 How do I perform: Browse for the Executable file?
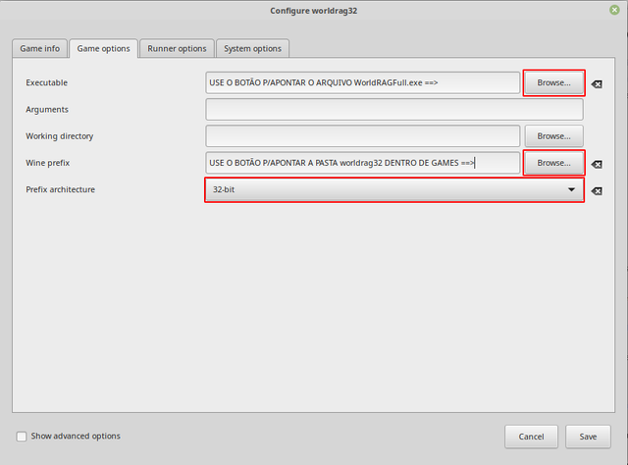(553, 83)
